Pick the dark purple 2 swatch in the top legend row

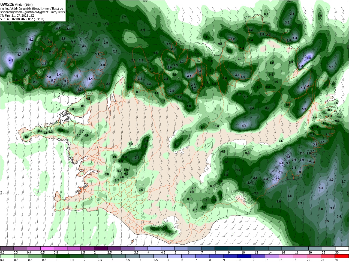click(100, 248)
